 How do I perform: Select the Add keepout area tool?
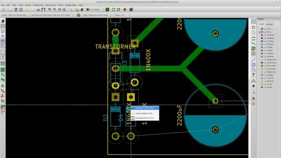coord(253,54)
